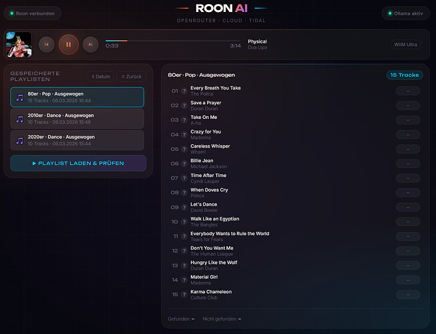Viewport: 436px width, 334px height.
Task: Click the Ollama aktiv status badge
Action: [x=406, y=13]
